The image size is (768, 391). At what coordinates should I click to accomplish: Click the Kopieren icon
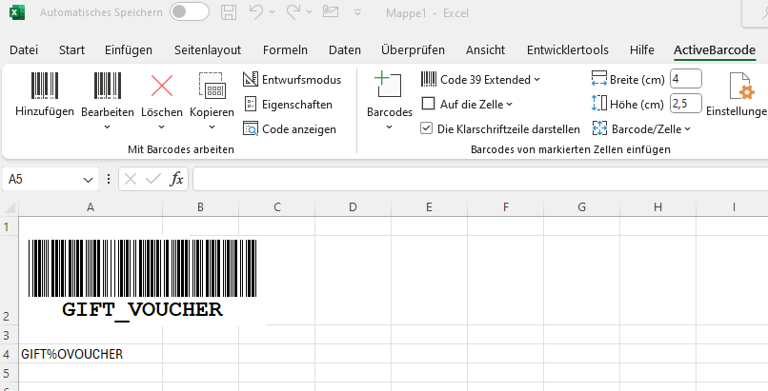click(x=212, y=86)
